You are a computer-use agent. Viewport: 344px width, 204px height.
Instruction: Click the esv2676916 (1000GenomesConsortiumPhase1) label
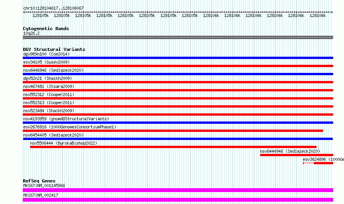(70, 127)
